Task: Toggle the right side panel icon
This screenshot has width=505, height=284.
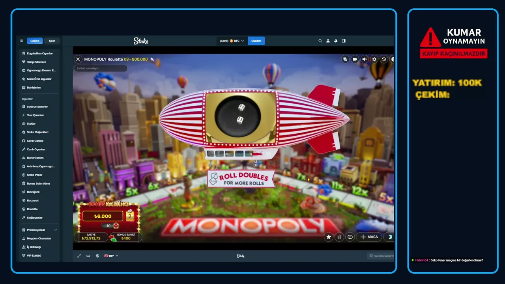Action: pos(344,41)
